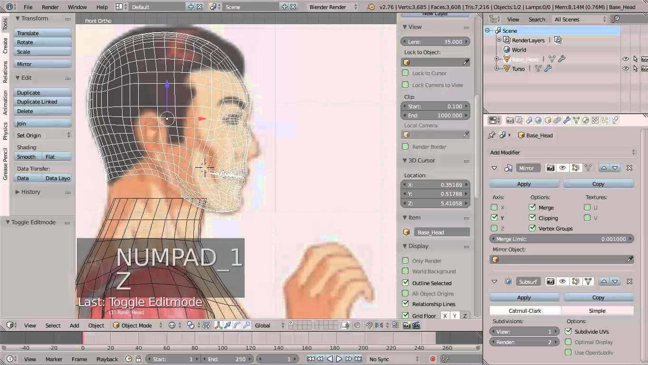Open the Render menu in top bar

50,7
